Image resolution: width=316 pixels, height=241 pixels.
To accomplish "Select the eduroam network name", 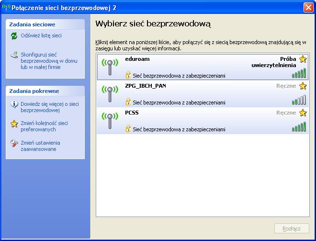I will coord(137,59).
